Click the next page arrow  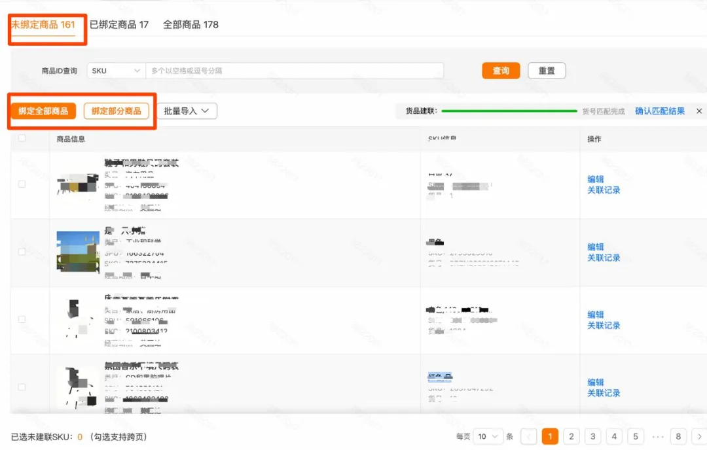click(x=699, y=436)
